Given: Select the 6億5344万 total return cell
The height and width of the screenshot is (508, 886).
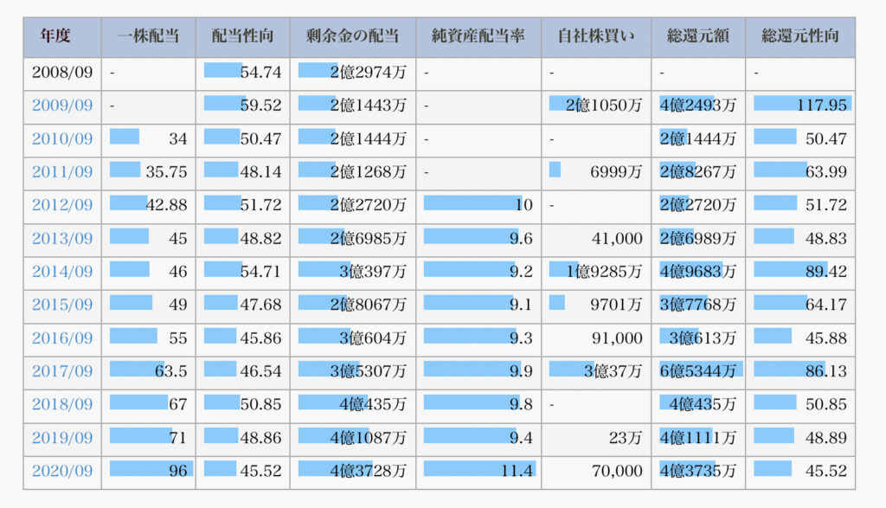Looking at the screenshot, I should (x=698, y=372).
